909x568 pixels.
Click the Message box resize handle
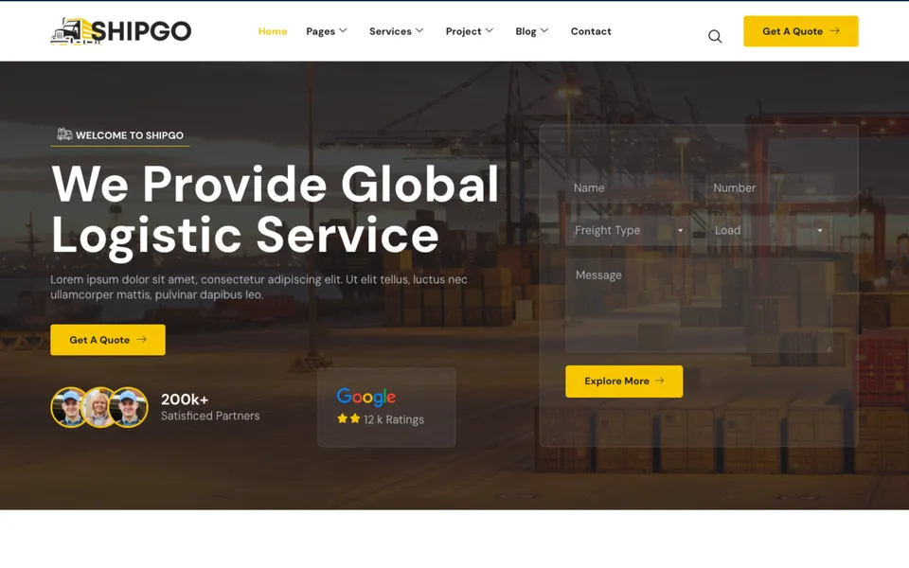tap(829, 349)
